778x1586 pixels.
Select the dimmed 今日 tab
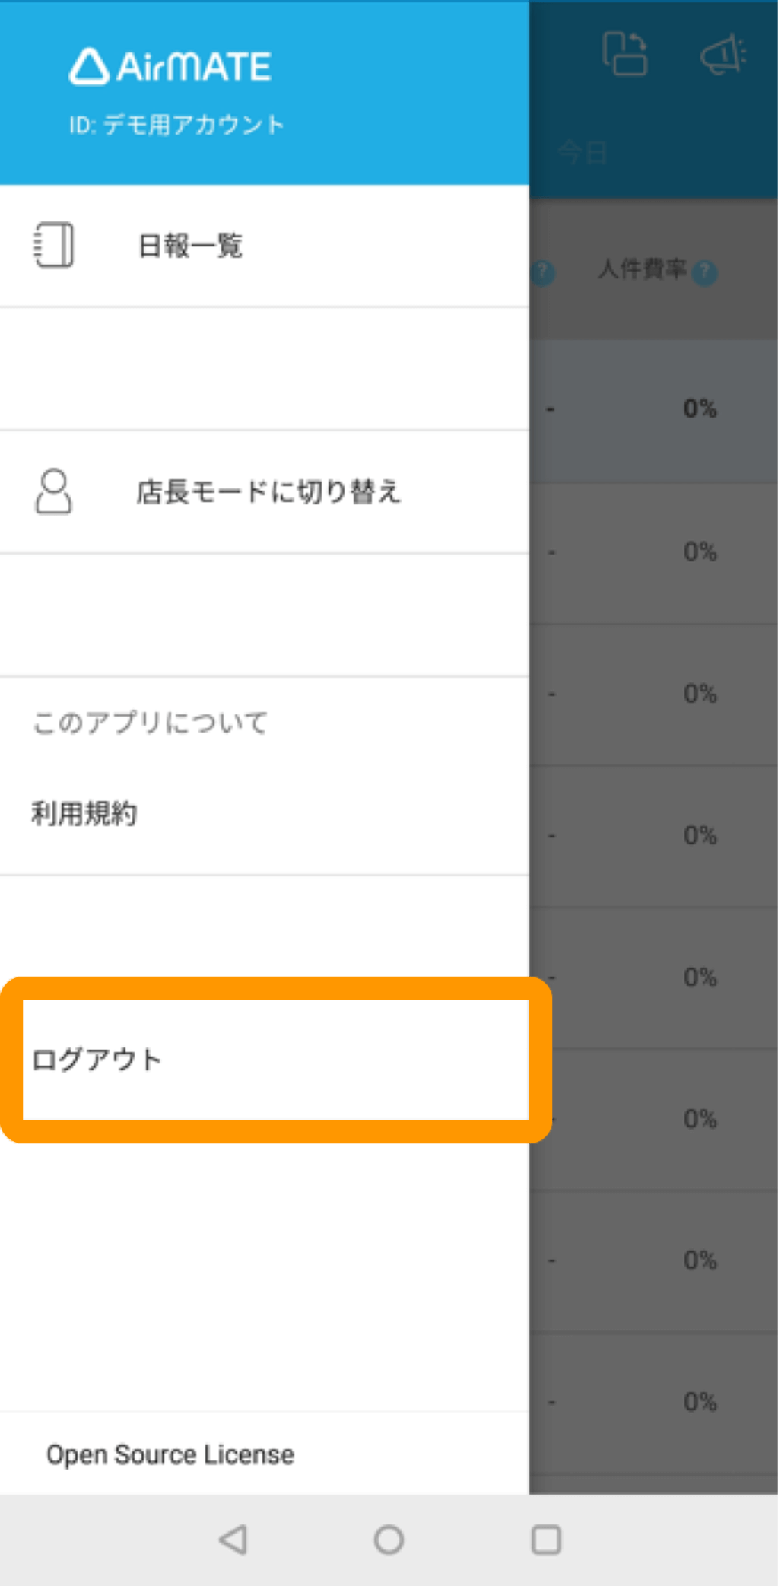[x=583, y=152]
